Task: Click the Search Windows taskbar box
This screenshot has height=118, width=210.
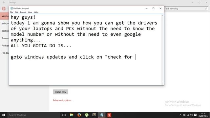Action: click(33, 115)
